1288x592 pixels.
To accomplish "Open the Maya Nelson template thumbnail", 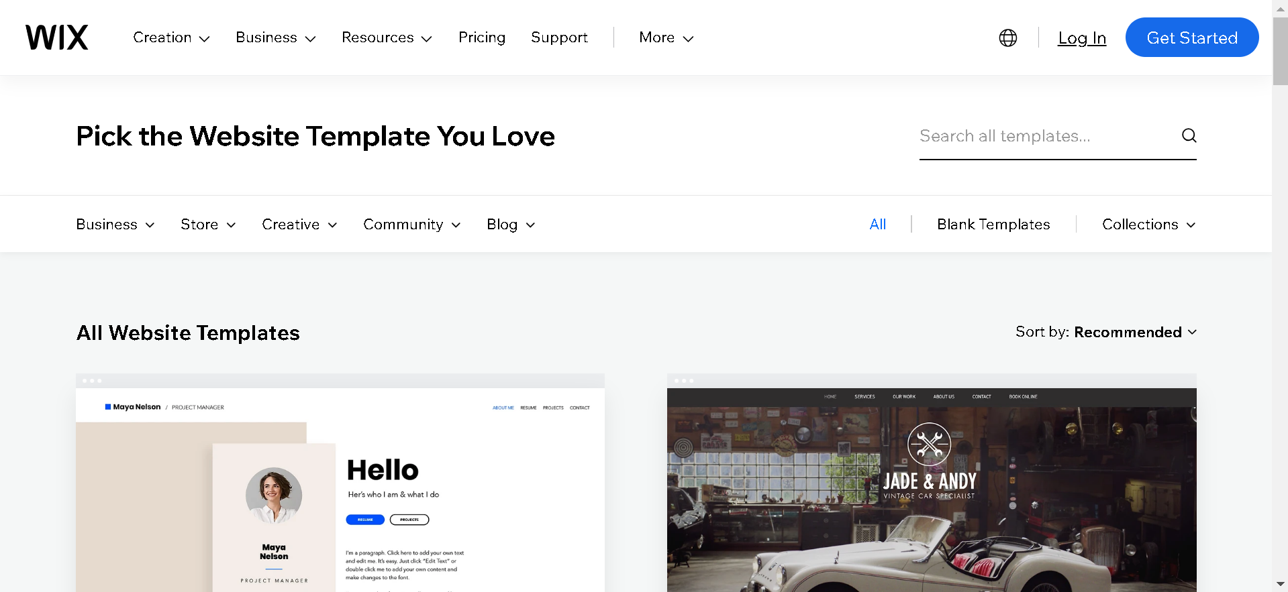I will (x=340, y=483).
